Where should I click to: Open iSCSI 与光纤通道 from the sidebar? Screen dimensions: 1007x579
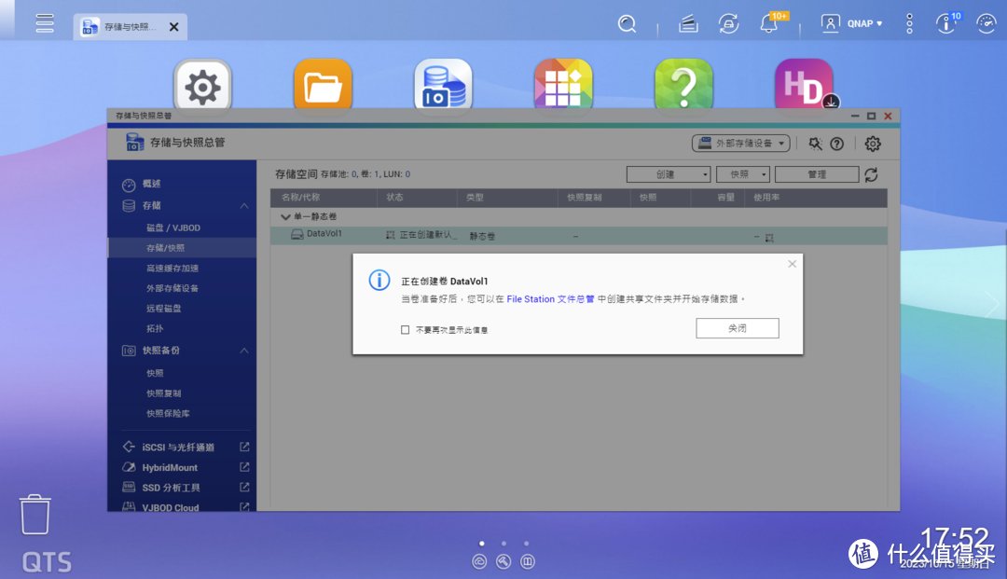point(178,448)
